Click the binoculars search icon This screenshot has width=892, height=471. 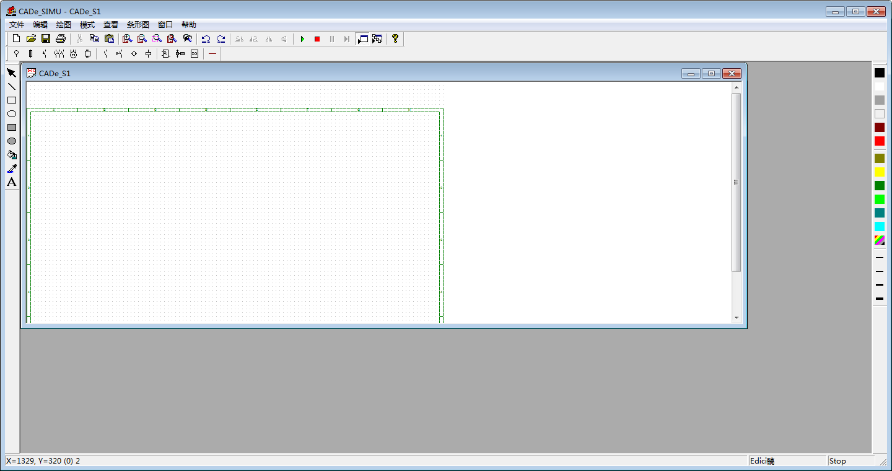[187, 38]
